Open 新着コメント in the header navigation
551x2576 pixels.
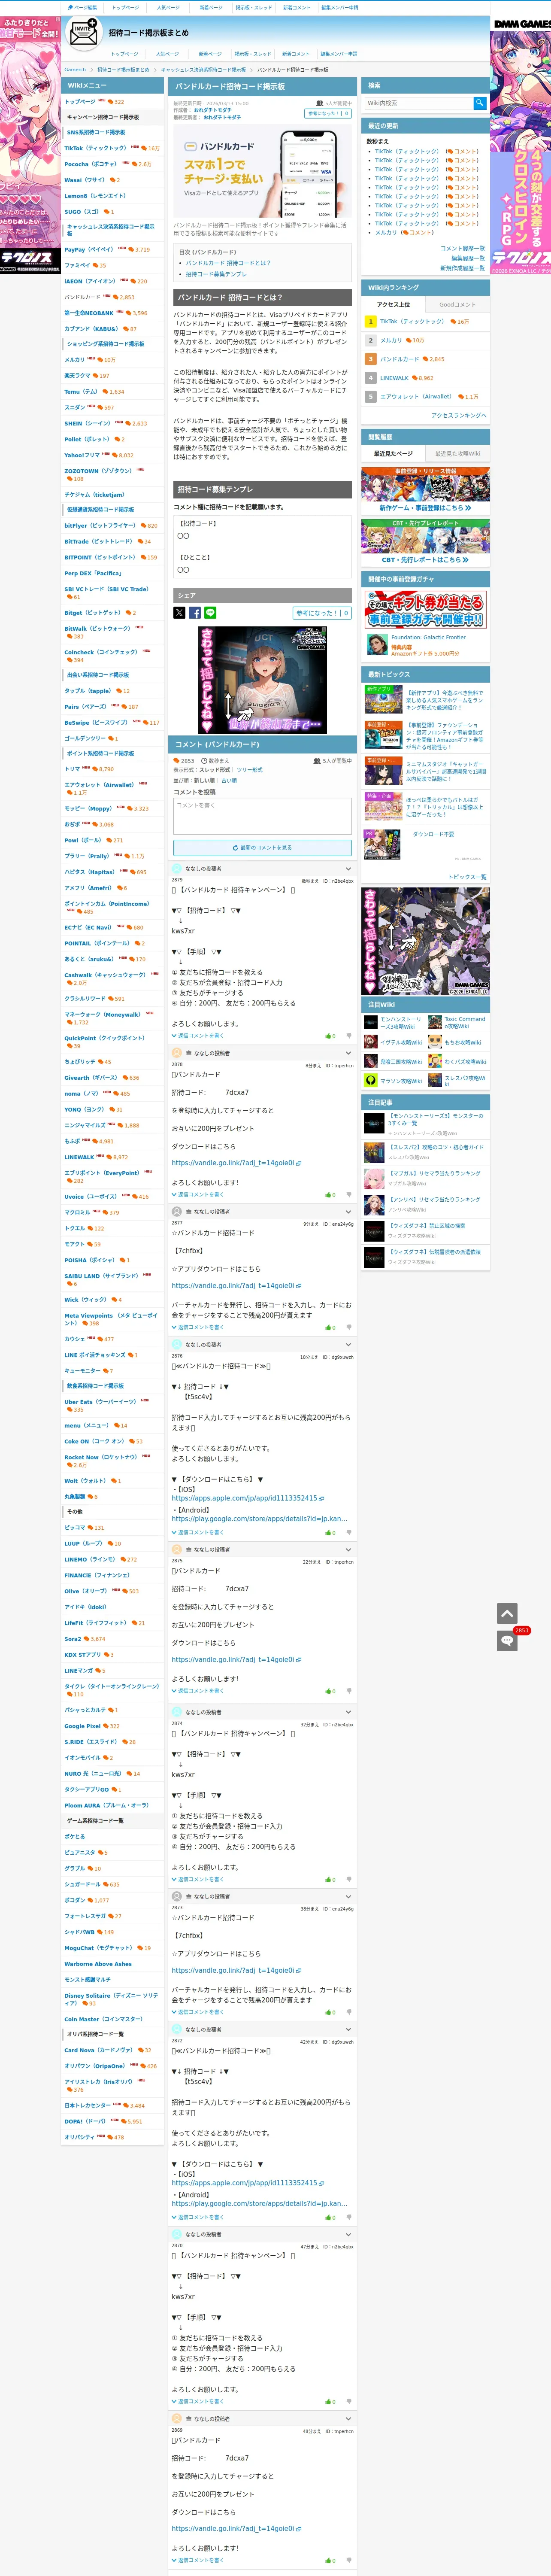tap(296, 54)
